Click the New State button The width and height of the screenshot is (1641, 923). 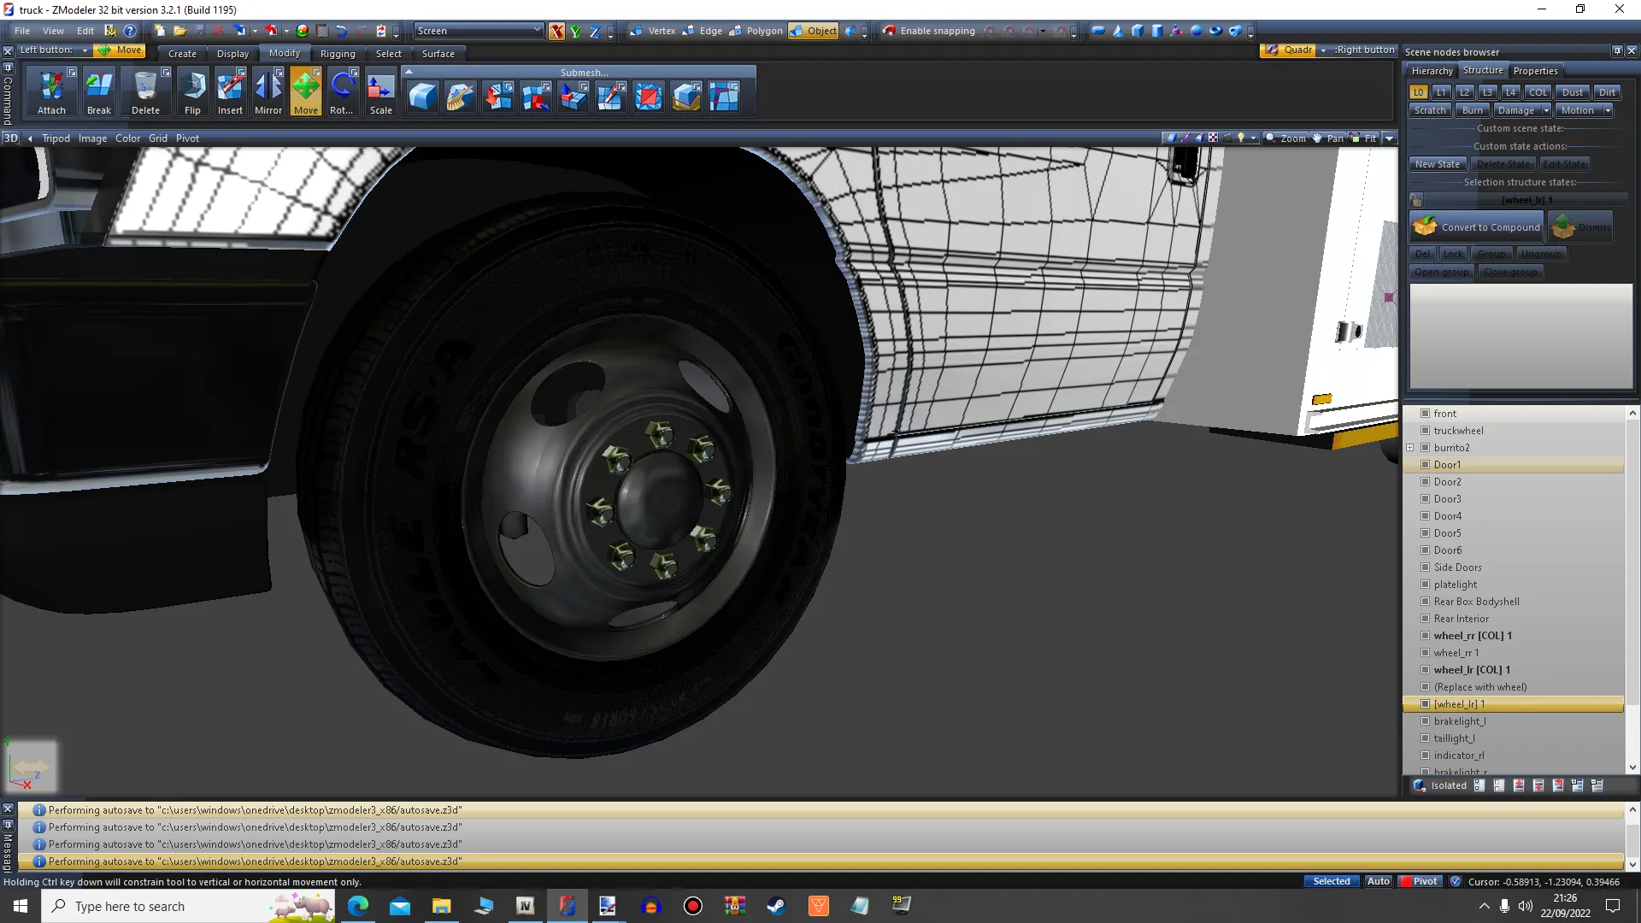(x=1437, y=164)
